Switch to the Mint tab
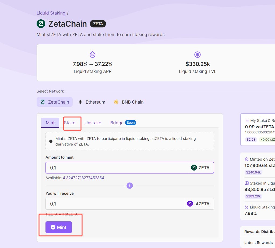 [50, 123]
